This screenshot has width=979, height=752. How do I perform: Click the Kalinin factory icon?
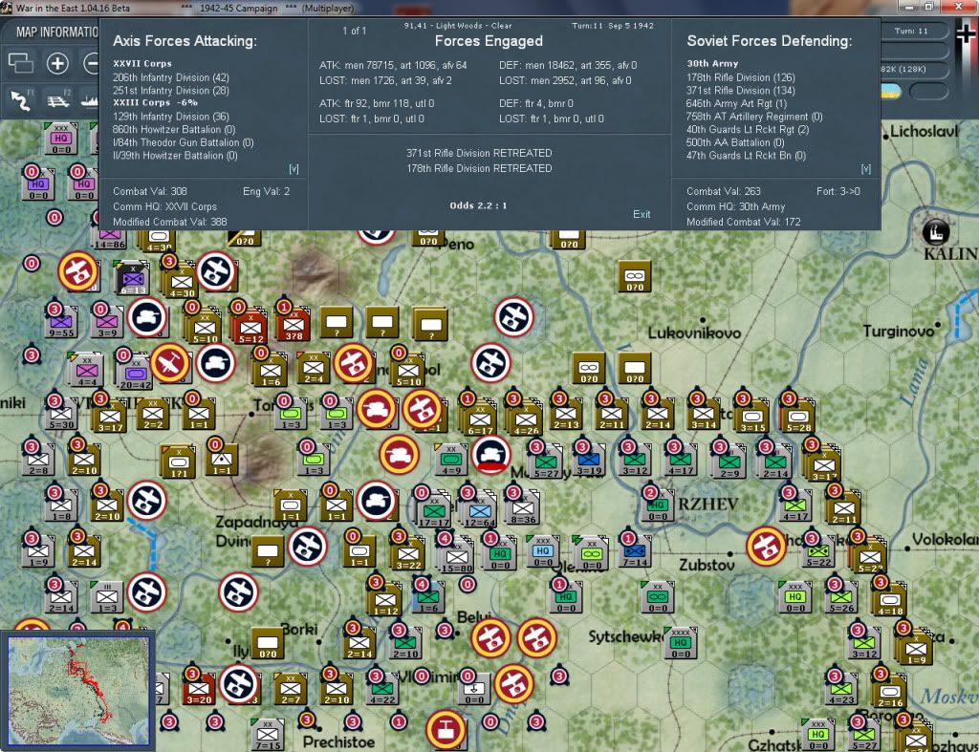pos(935,232)
